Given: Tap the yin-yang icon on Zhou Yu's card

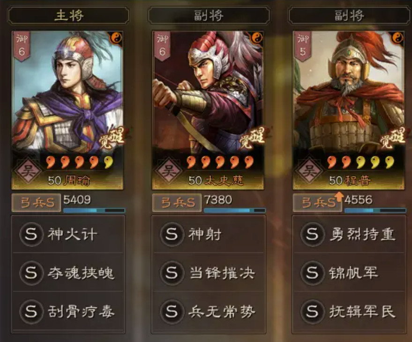Looking at the screenshot, I should (x=116, y=38).
